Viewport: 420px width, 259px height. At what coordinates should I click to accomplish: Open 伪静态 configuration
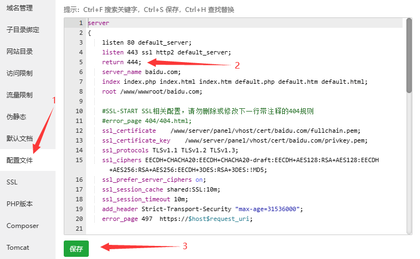16,116
